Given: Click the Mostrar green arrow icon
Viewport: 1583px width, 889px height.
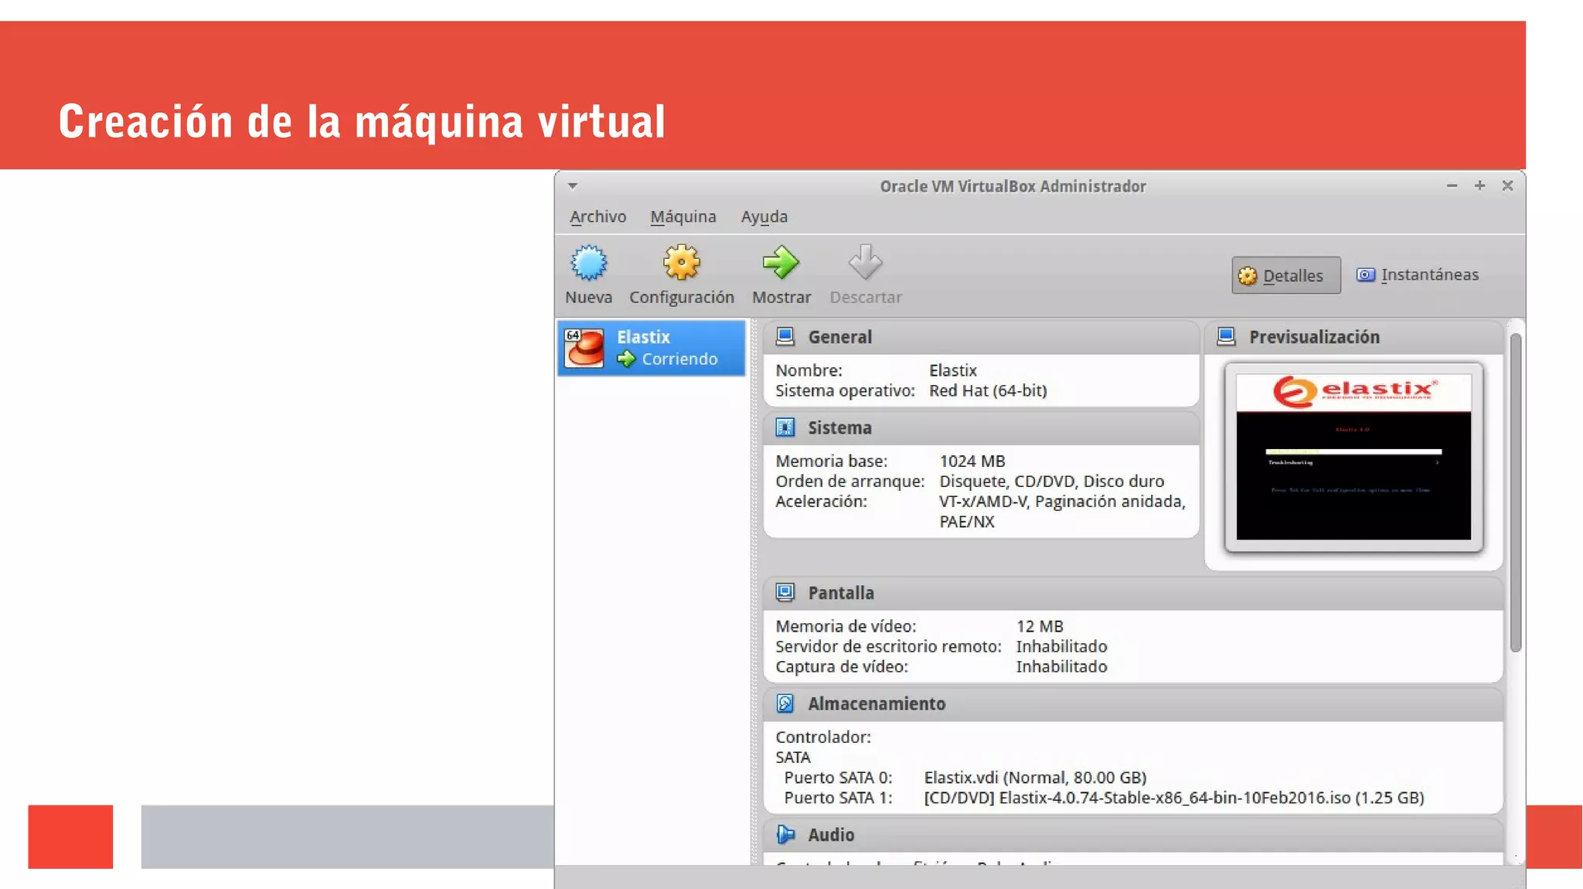Looking at the screenshot, I should [781, 263].
